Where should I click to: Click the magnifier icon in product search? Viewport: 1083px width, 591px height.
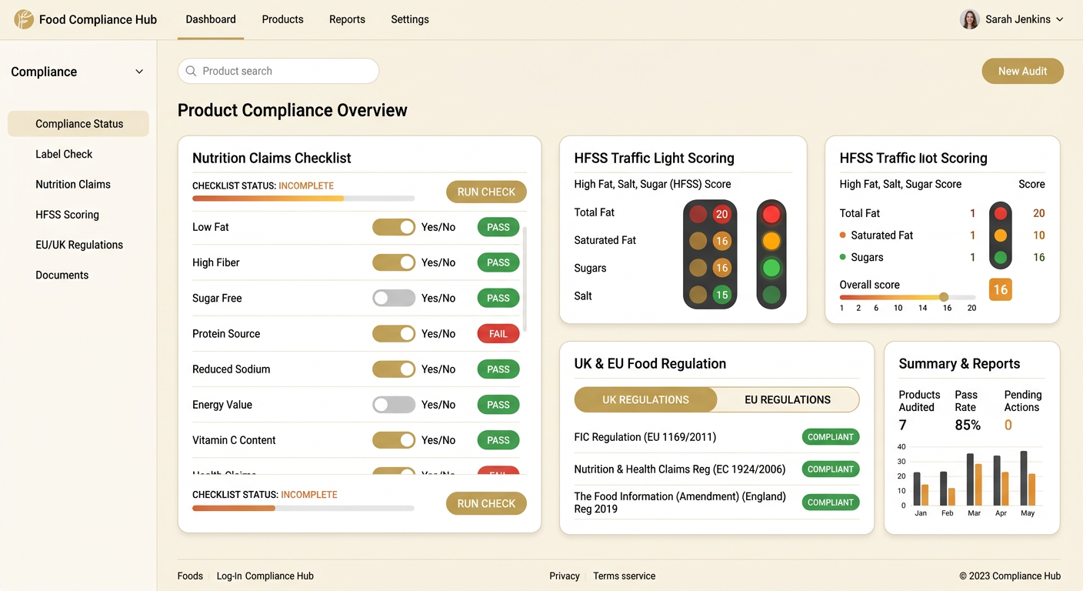click(x=191, y=71)
